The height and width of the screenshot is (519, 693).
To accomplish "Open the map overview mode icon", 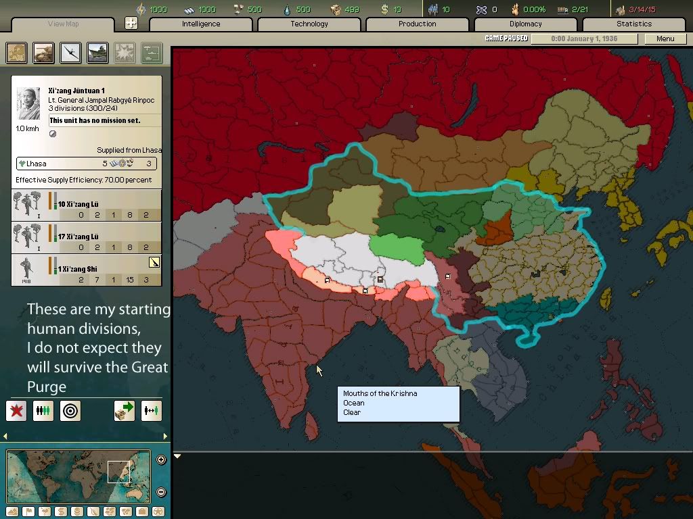I will 16,53.
